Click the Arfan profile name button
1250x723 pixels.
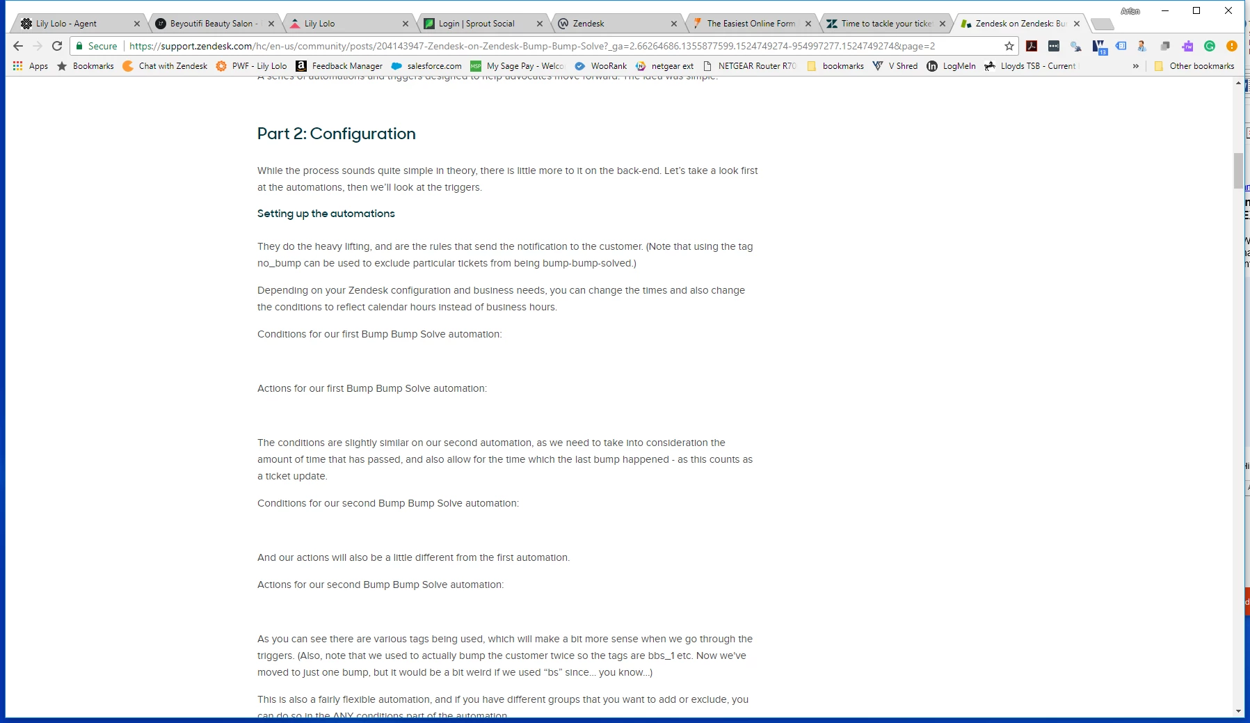[x=1130, y=11]
